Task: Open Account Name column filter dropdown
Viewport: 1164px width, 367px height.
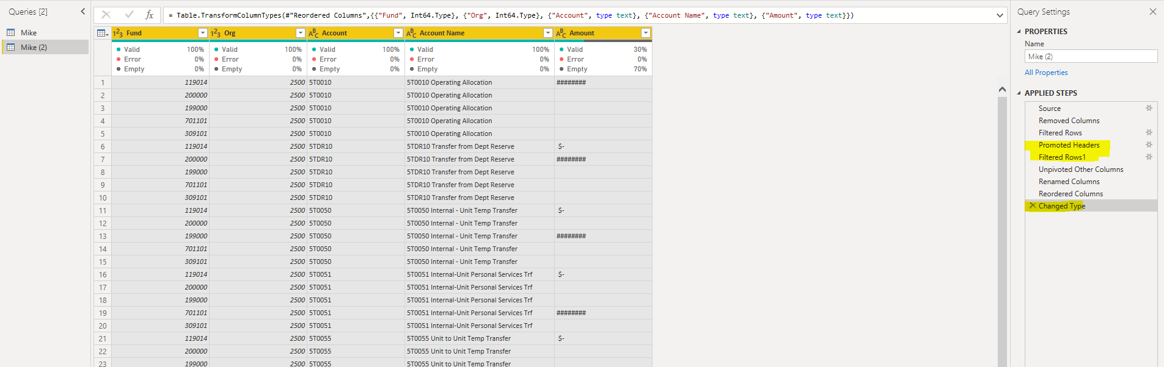Action: [547, 33]
